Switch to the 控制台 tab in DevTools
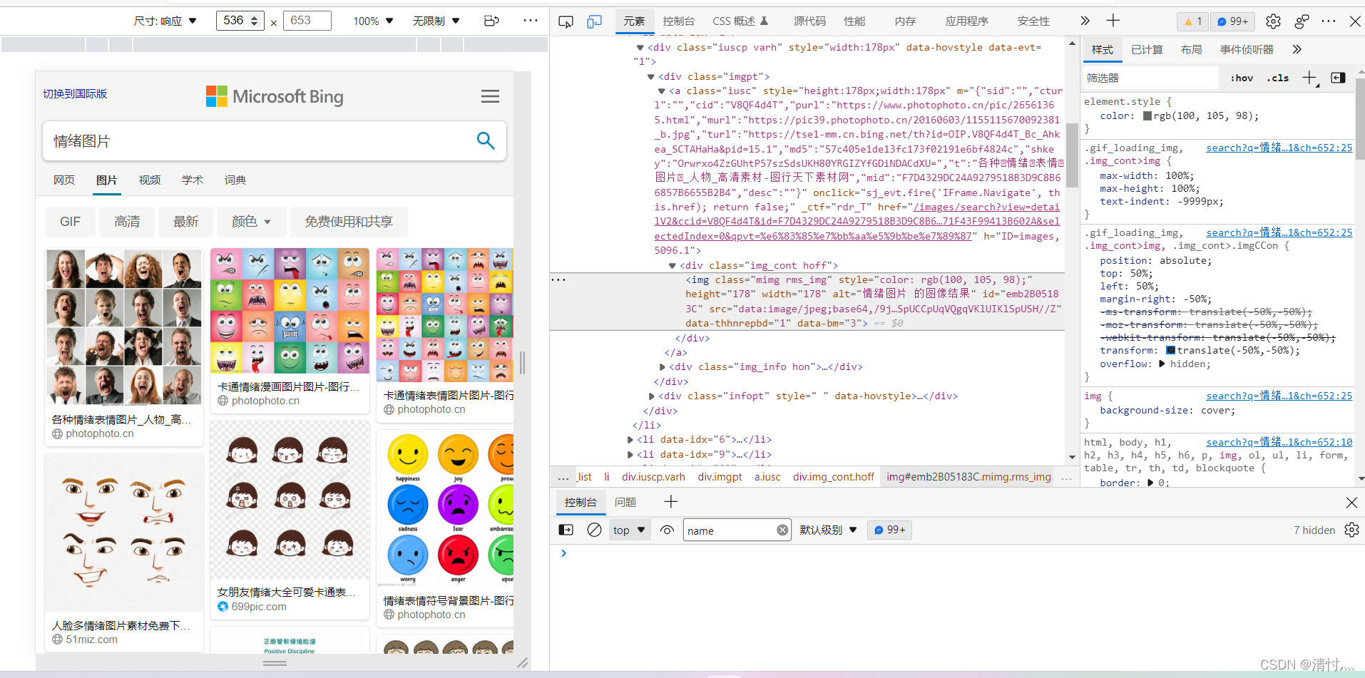The image size is (1365, 678). [678, 21]
